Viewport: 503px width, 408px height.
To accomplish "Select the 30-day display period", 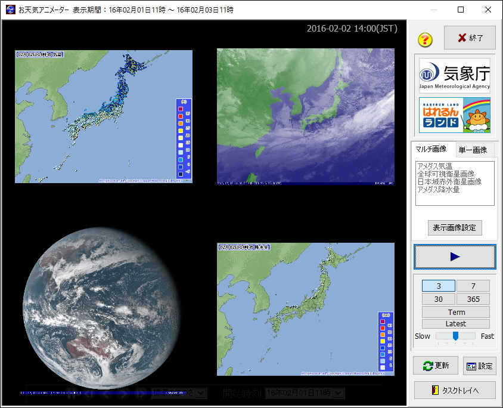I will coord(438,299).
